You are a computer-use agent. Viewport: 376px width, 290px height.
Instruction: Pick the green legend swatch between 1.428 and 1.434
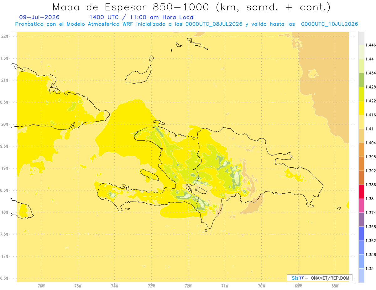[361, 80]
